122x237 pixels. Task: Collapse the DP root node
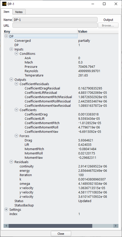[6, 36]
